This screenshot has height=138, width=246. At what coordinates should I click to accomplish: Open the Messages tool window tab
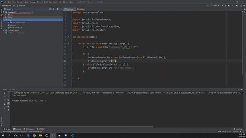[29, 129]
